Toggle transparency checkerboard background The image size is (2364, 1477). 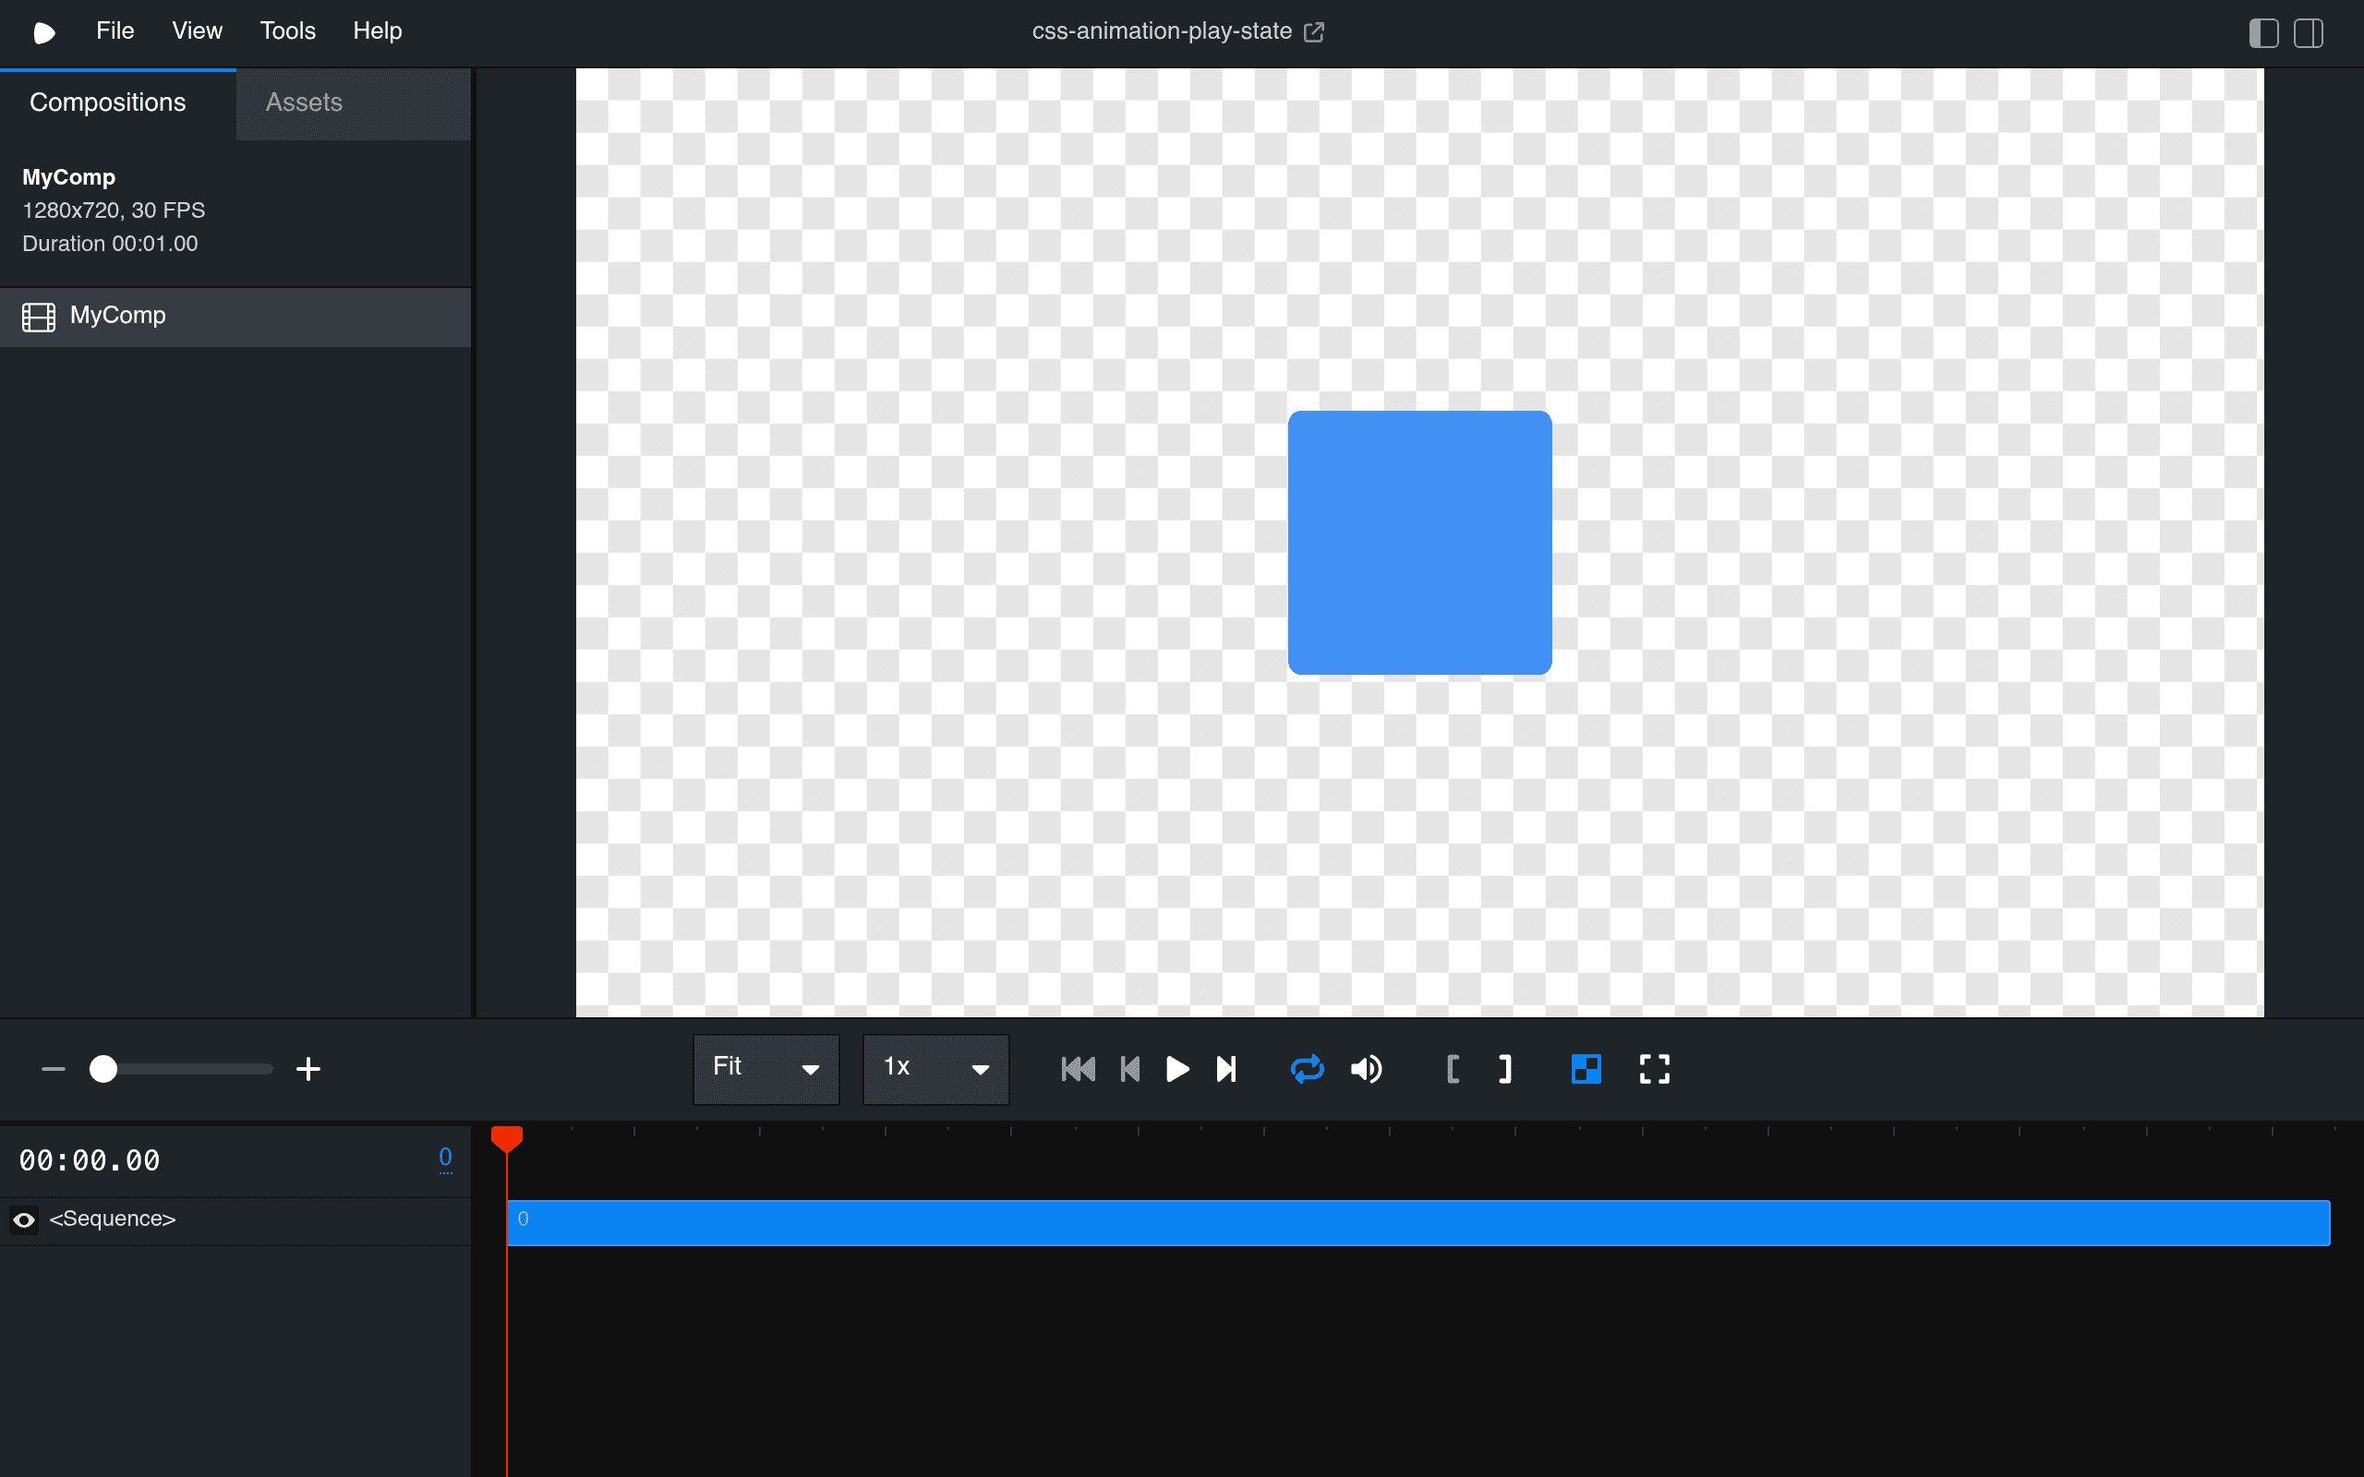click(x=1586, y=1069)
